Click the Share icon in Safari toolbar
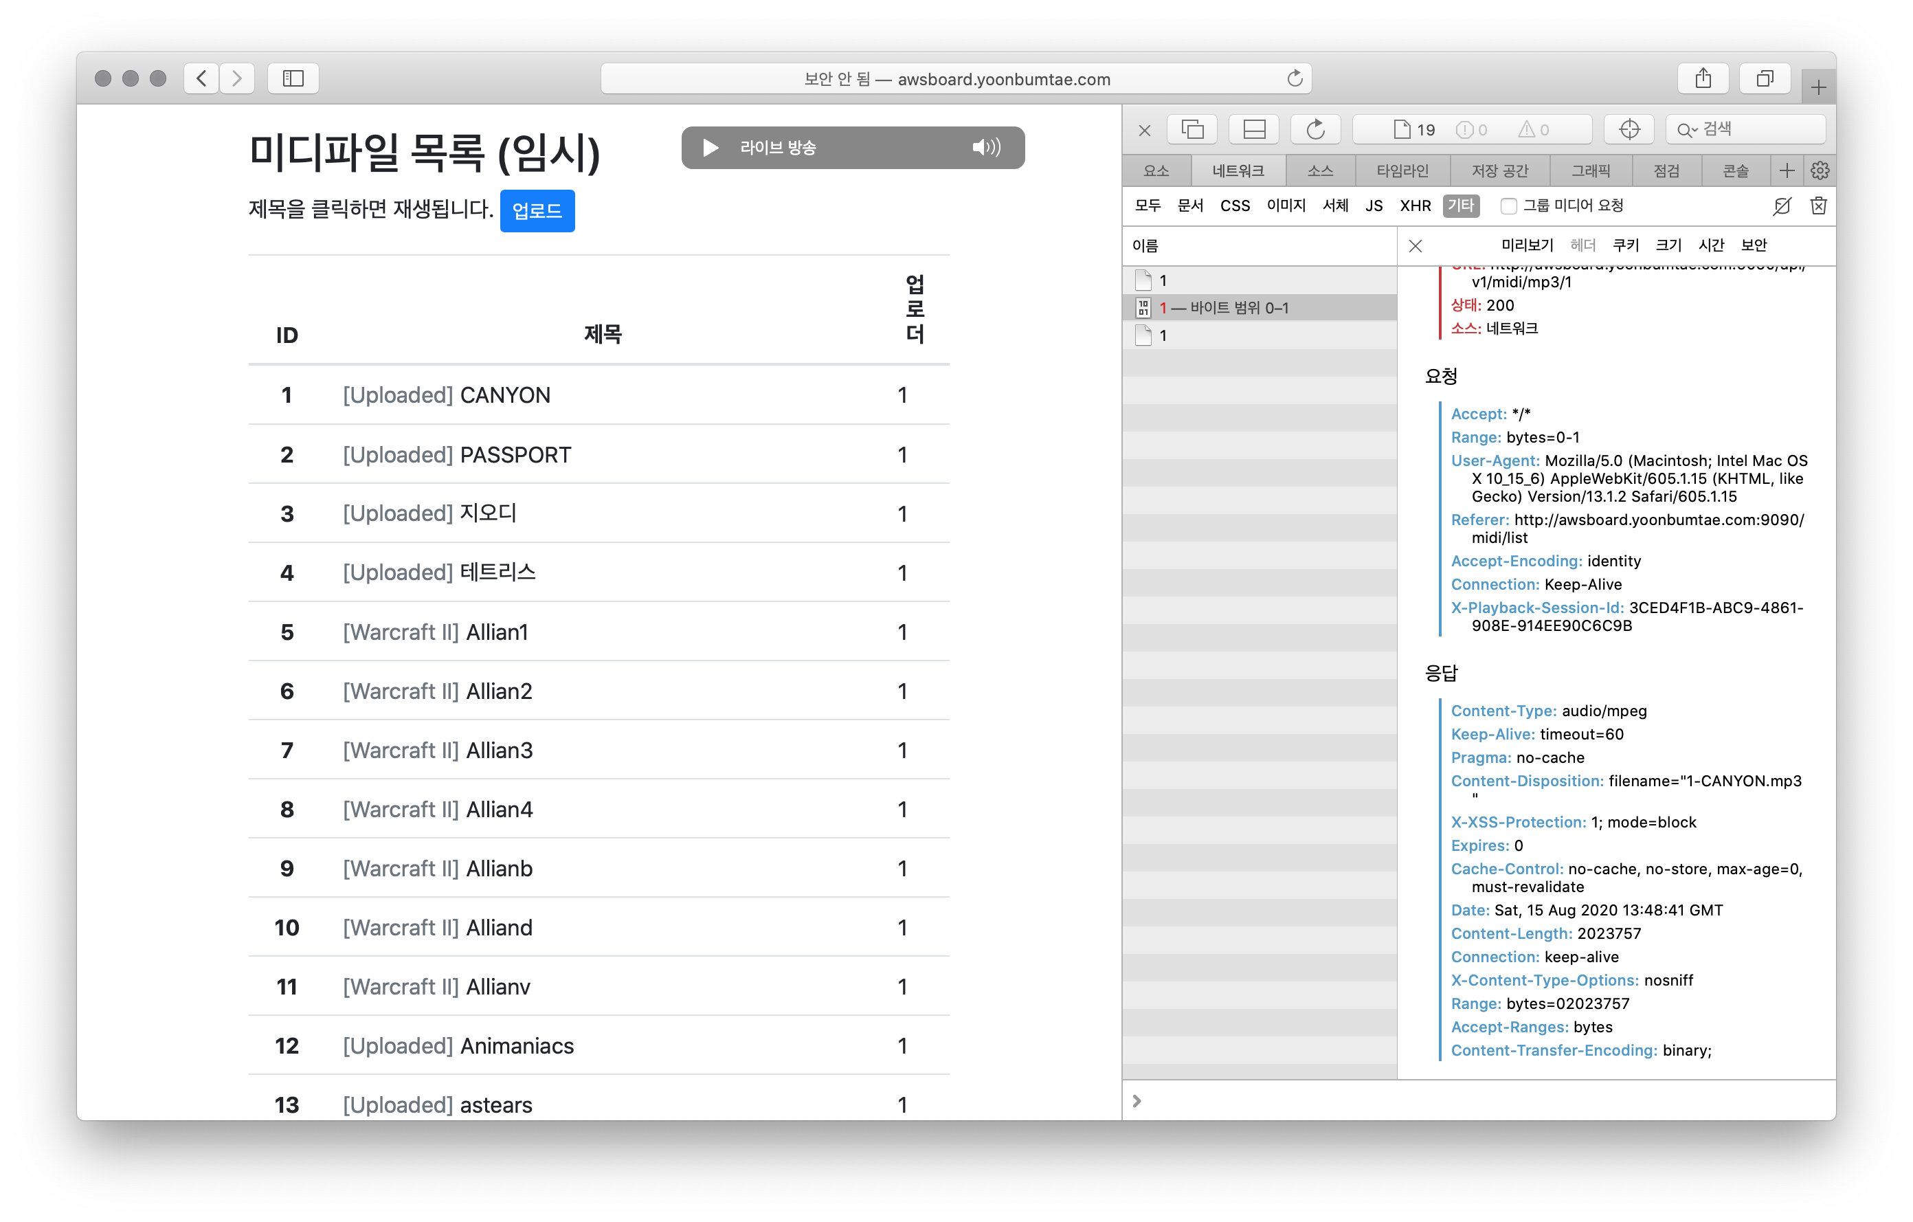This screenshot has width=1913, height=1222. pyautogui.click(x=1703, y=78)
